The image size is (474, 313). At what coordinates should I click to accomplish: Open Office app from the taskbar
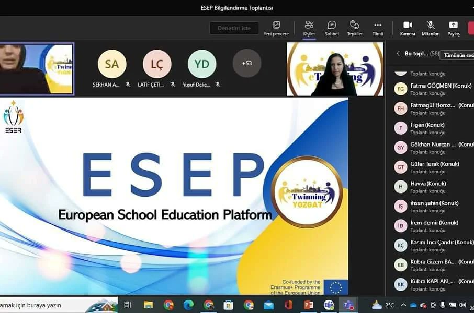pyautogui.click(x=288, y=305)
